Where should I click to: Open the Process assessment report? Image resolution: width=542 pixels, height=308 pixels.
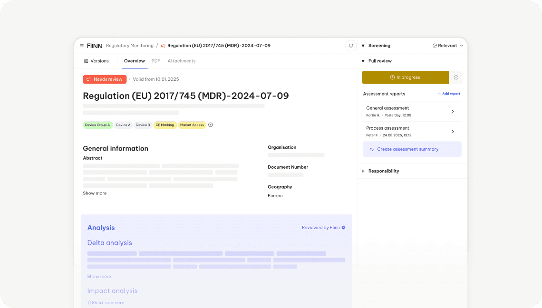[x=412, y=132]
